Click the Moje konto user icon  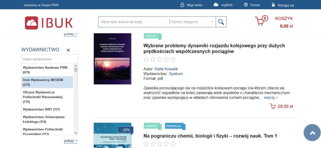182,5
